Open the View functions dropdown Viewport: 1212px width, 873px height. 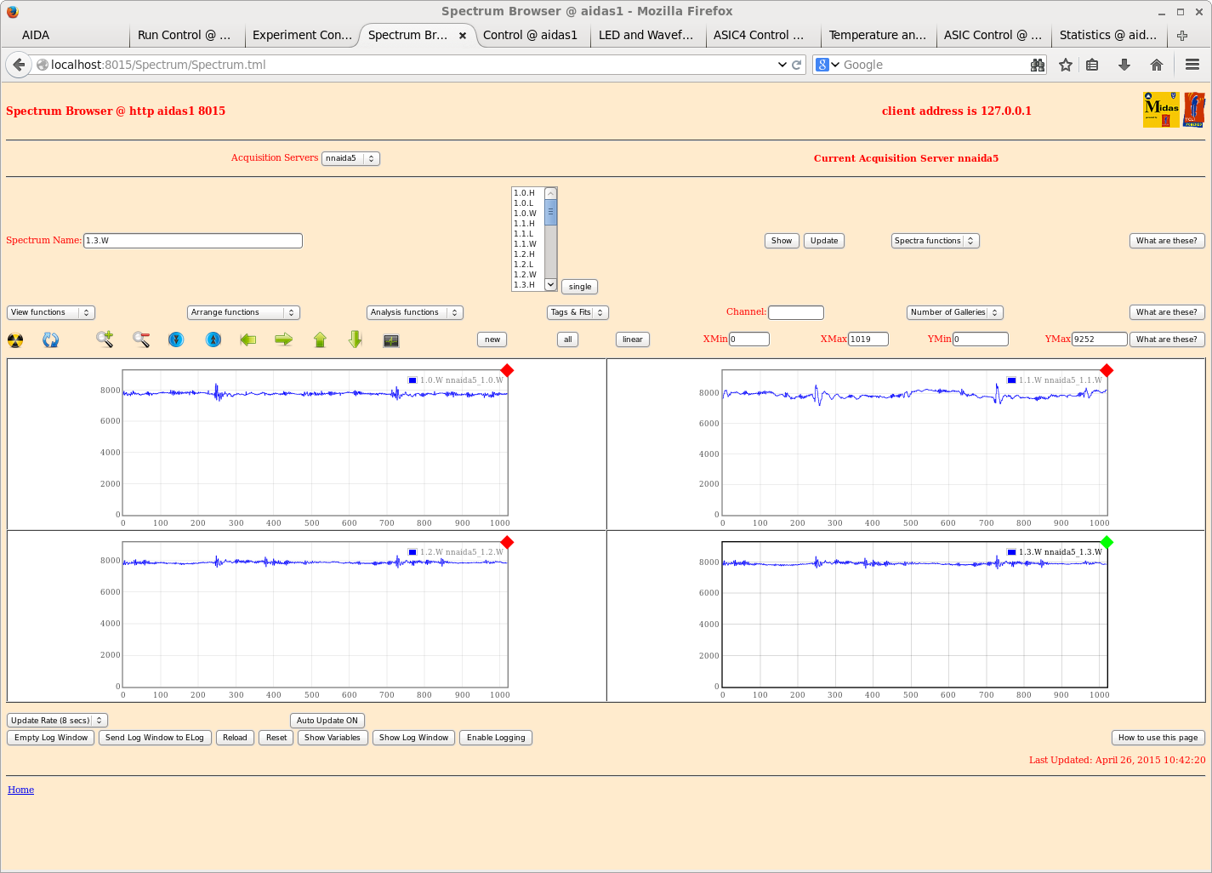coord(51,312)
